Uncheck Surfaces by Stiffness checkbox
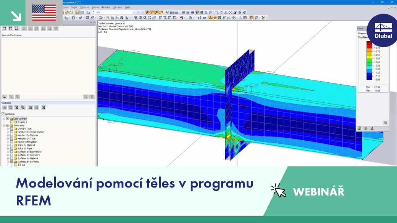Viewport: 397px width, 223px height. 12,162
